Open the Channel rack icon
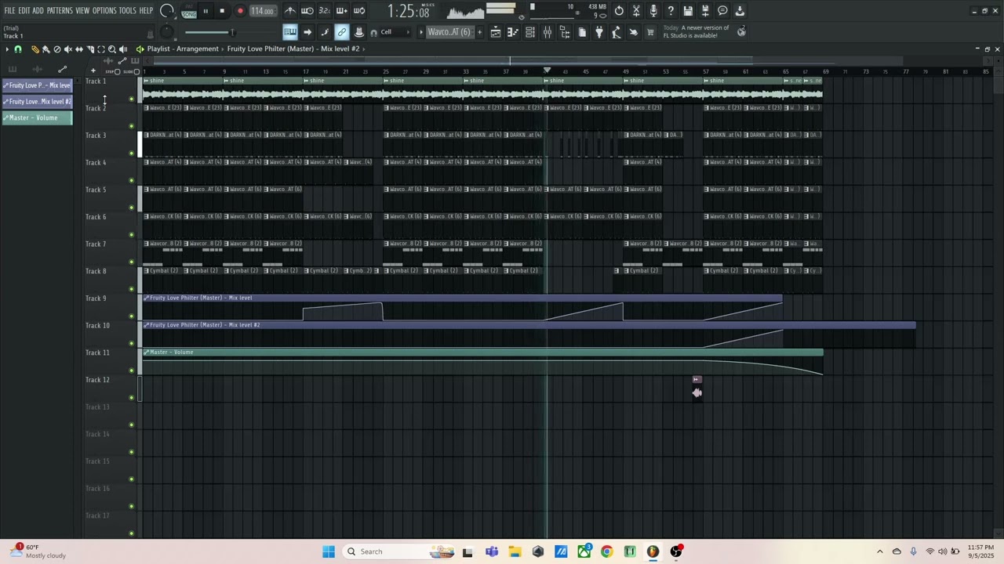This screenshot has height=564, width=1004. pyautogui.click(x=530, y=32)
